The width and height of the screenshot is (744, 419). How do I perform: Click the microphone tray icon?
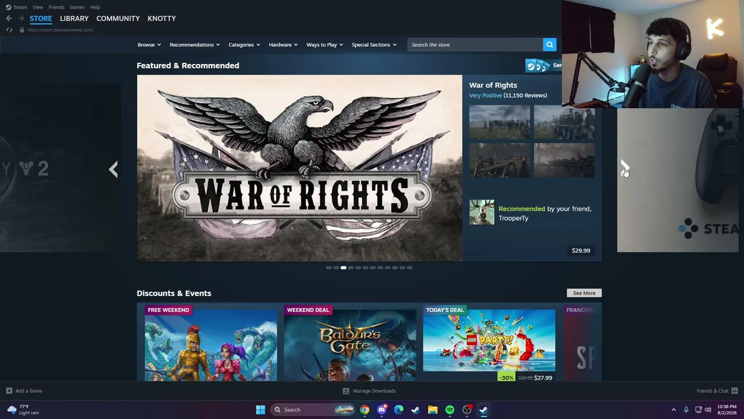686,410
